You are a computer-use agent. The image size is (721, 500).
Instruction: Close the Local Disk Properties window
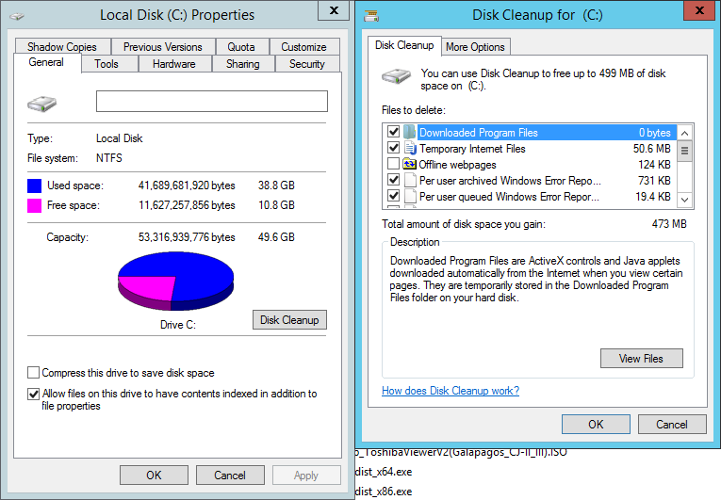point(335,10)
